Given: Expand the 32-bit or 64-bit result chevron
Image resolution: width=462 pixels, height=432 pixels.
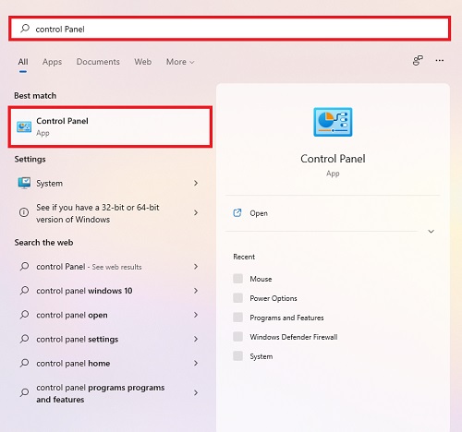Looking at the screenshot, I should (196, 212).
